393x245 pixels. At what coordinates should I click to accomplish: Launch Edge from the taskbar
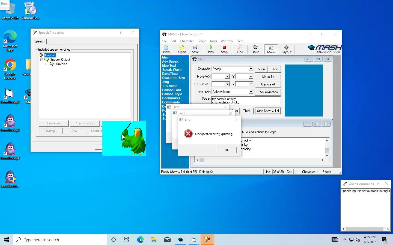coord(140,240)
